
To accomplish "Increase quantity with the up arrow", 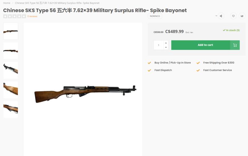I will (x=166, y=43).
